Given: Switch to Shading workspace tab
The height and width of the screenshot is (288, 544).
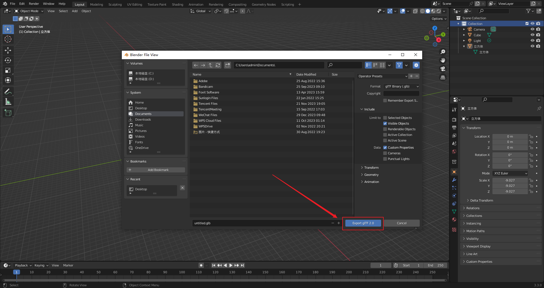Looking at the screenshot, I should coord(177,5).
